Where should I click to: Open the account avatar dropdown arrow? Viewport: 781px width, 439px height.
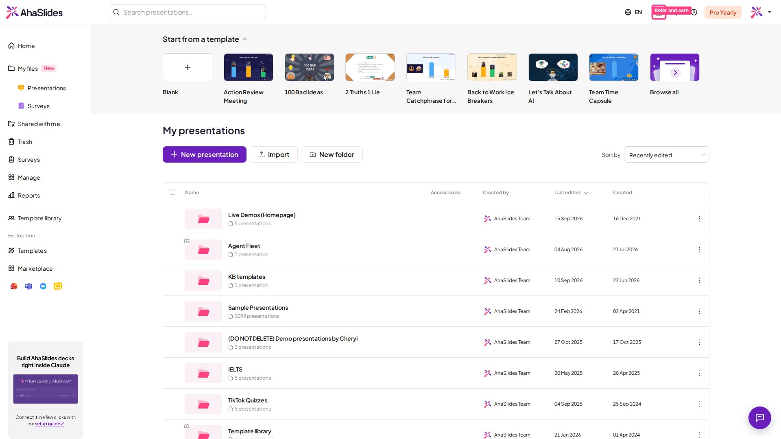click(x=770, y=12)
